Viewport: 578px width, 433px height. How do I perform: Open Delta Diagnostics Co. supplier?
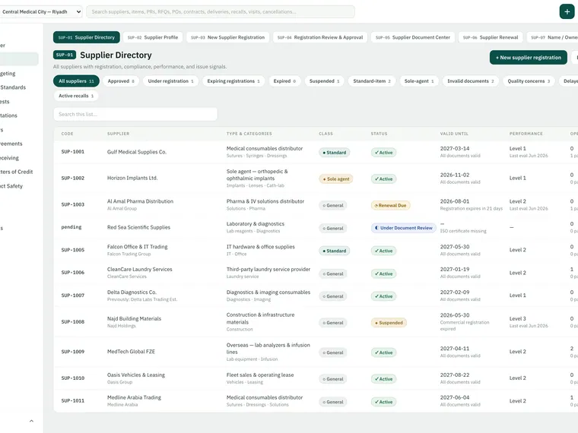(132, 292)
